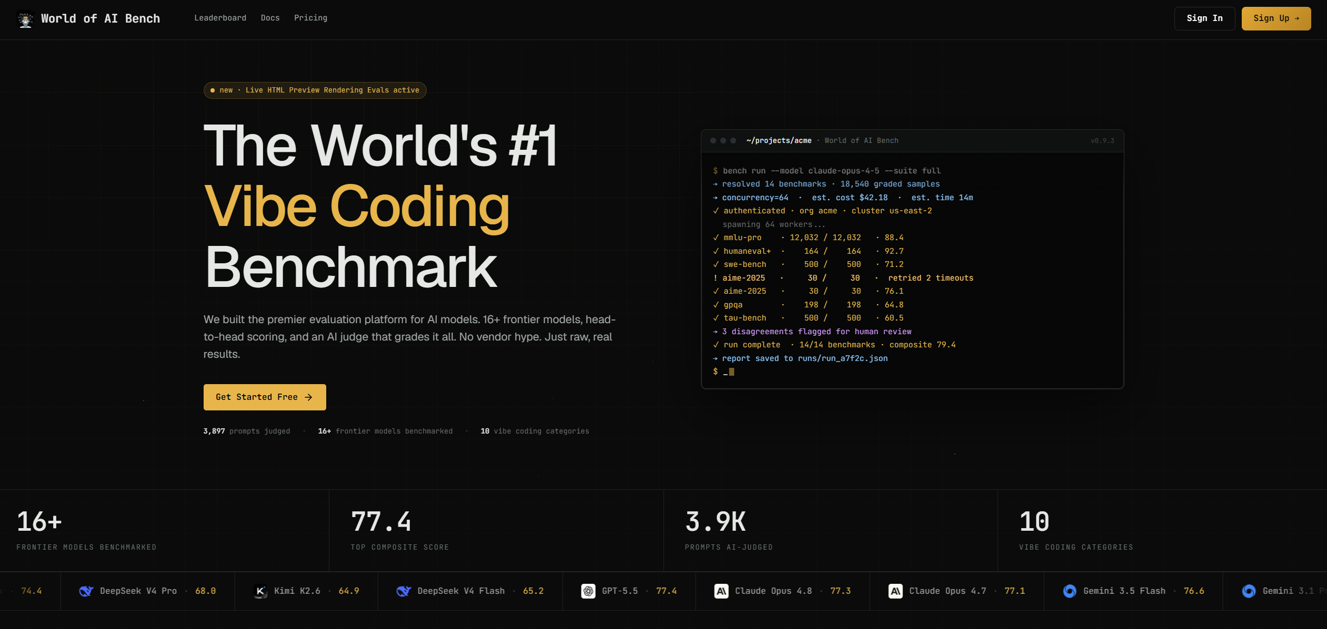The image size is (1327, 629).
Task: Click the swe-bench result row
Action: pyautogui.click(x=808, y=265)
